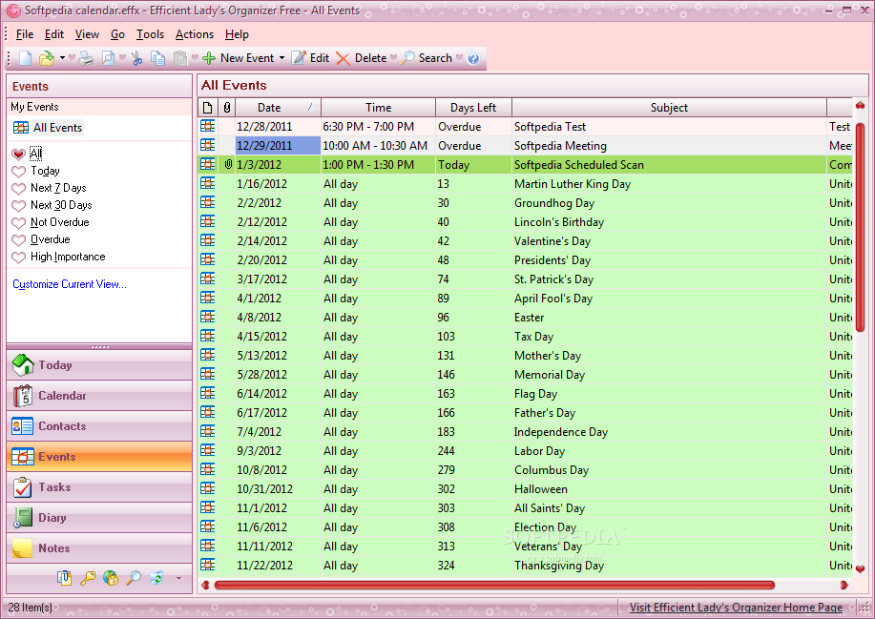Click the Open folder toolbar icon
Screen dimensions: 875x619
click(x=47, y=58)
